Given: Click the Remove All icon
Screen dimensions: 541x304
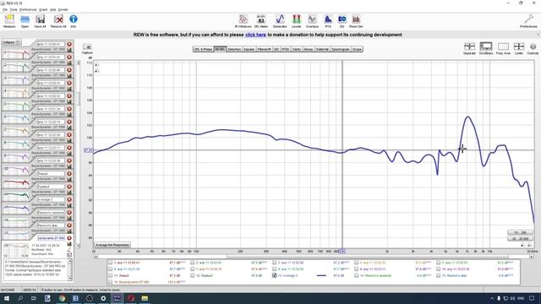Looking at the screenshot, I should click(x=58, y=20).
